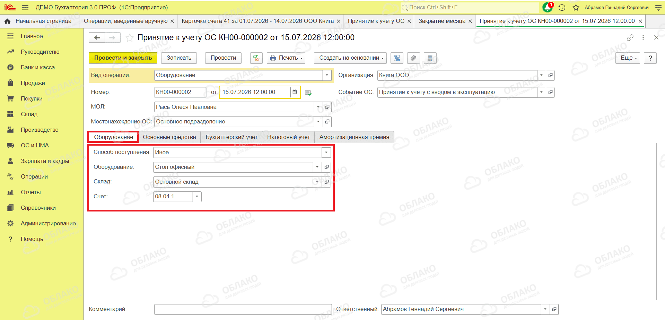
Task: Open the Производство section in sidebar
Action: tap(40, 130)
